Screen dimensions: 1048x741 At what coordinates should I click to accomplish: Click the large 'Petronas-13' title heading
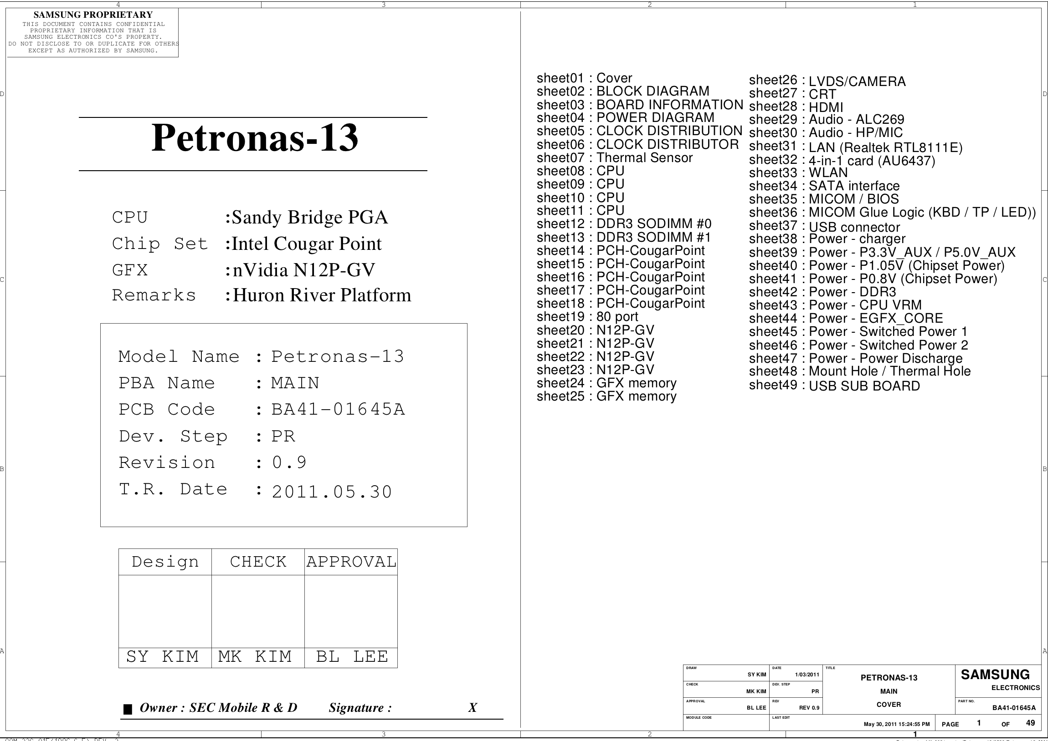(255, 138)
